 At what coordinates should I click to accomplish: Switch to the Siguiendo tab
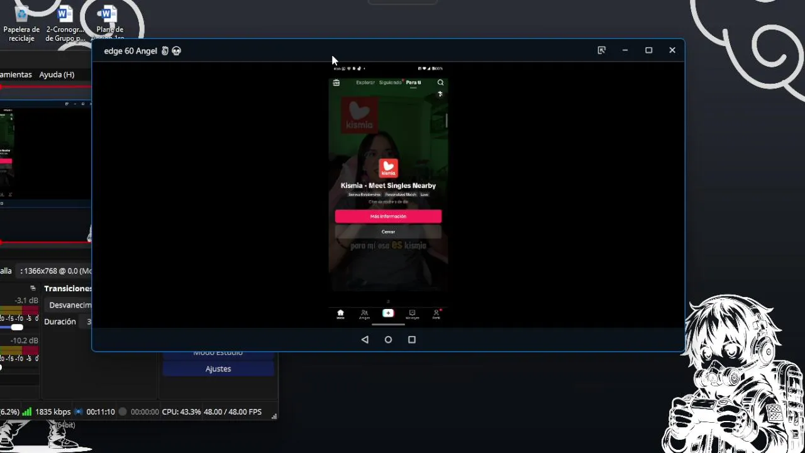coord(390,82)
